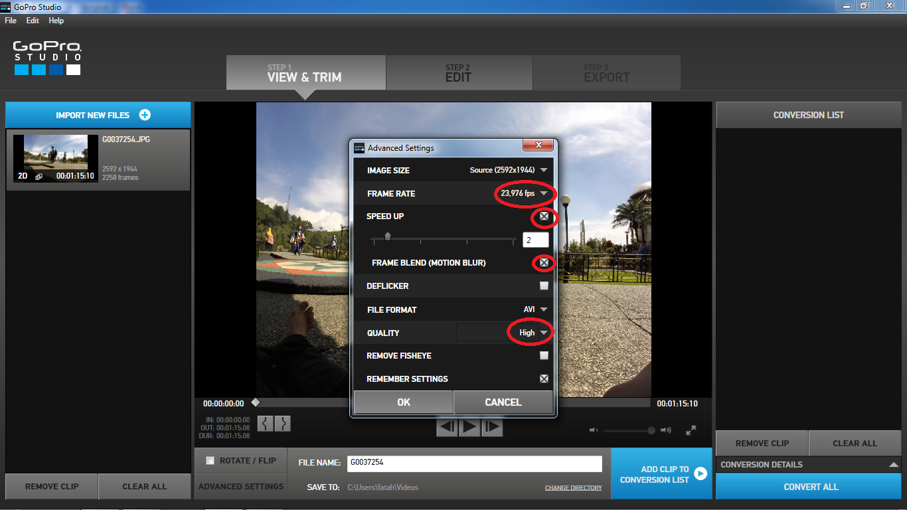
Task: Click OK in Advanced Settings
Action: tap(404, 402)
